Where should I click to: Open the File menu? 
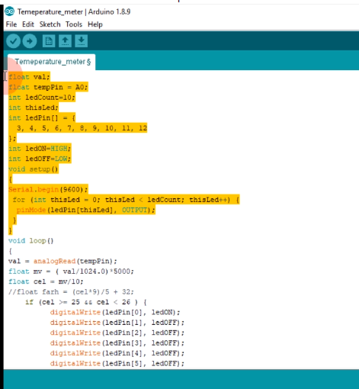point(11,24)
